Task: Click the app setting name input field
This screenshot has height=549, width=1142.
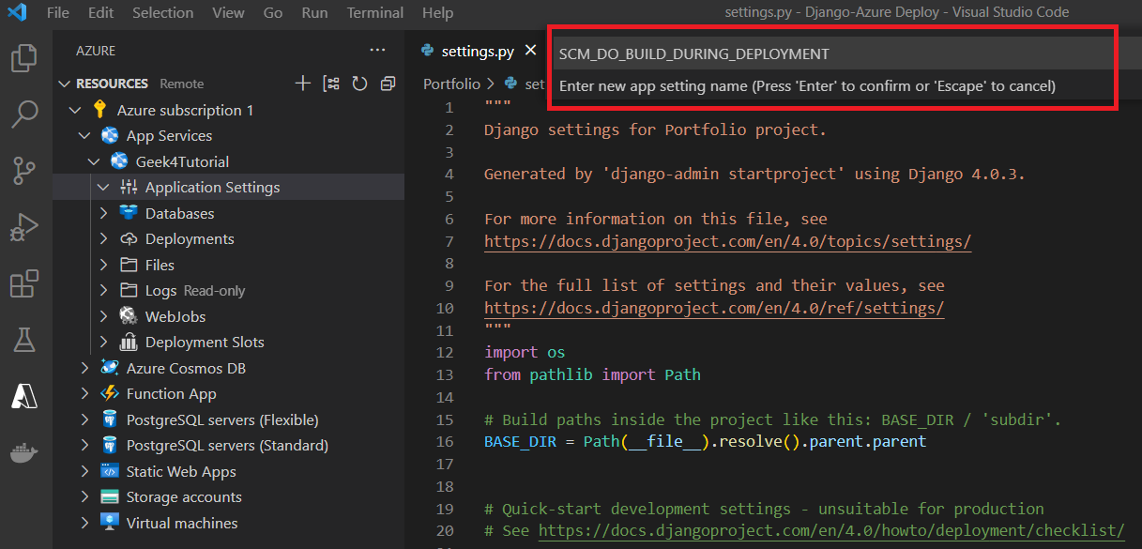Action: point(831,54)
